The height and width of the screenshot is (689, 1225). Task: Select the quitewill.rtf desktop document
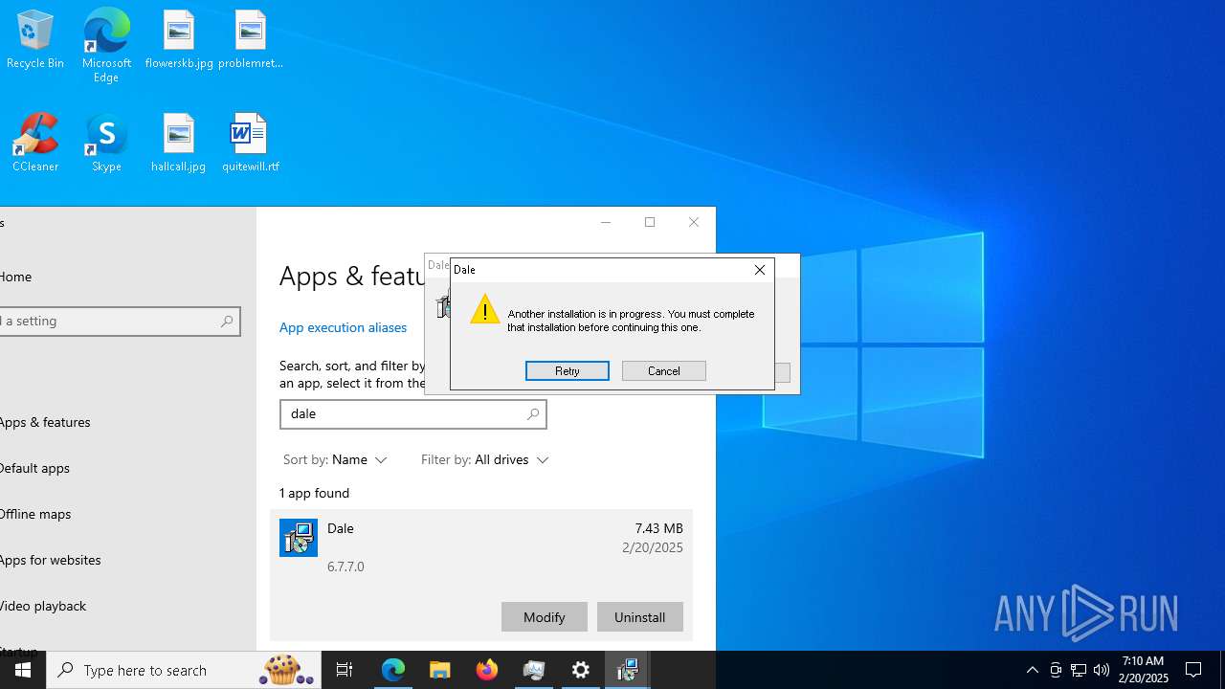click(251, 143)
